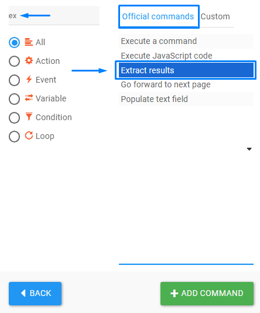
Task: Select the Action radio button
Action: 15,61
